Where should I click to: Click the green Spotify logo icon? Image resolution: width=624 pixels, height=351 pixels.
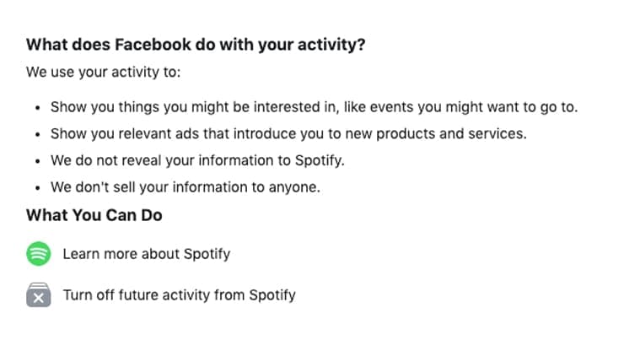[39, 253]
